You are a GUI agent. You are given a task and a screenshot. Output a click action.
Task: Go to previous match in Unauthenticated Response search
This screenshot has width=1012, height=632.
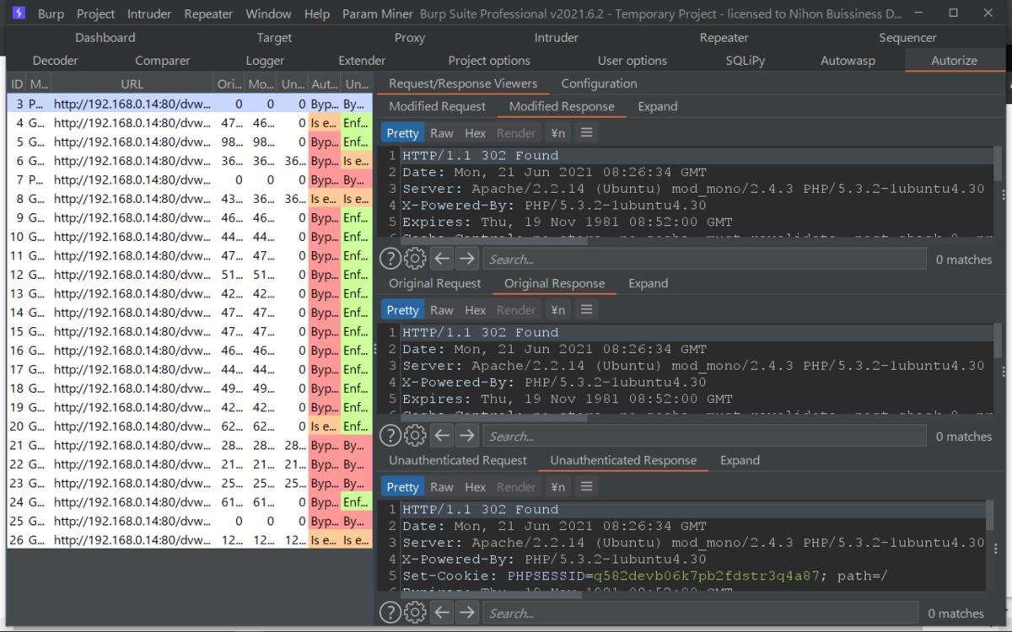442,613
